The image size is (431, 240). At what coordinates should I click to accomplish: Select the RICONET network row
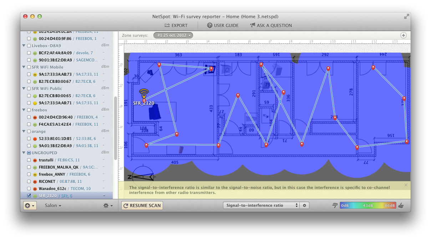tap(67, 181)
